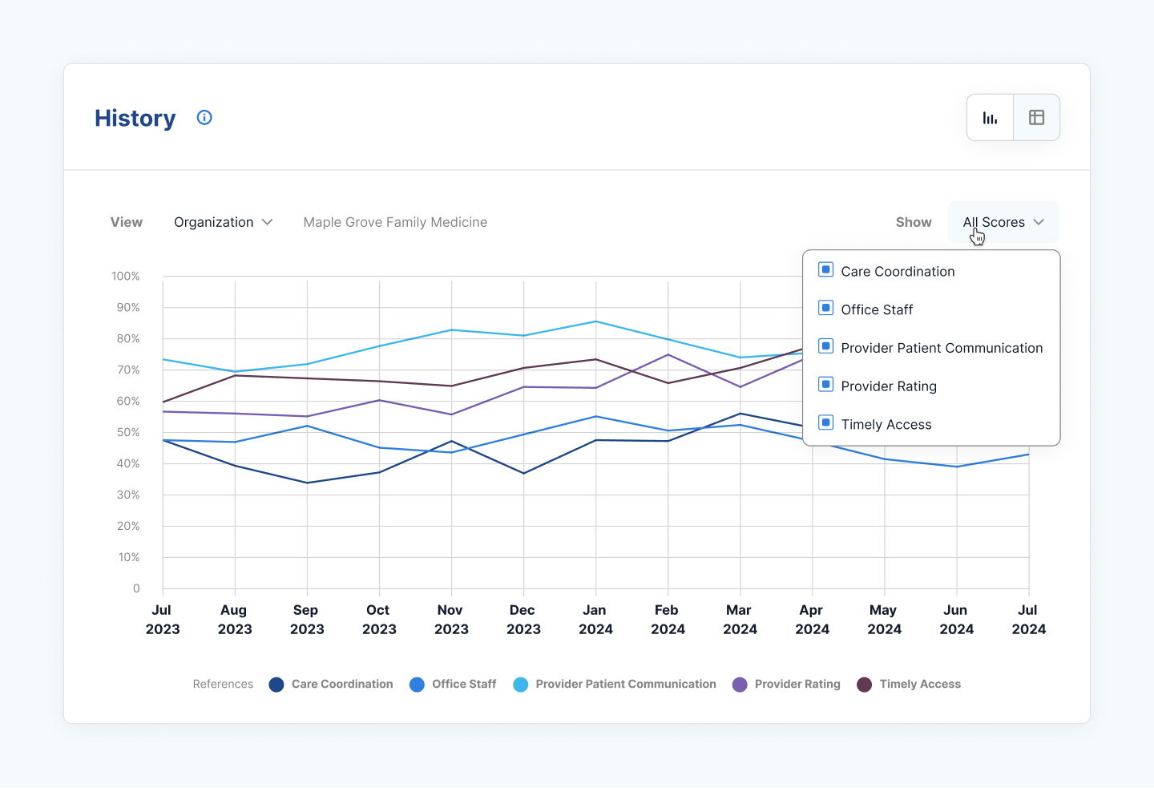Viewport: 1154px width, 788px height.
Task: Select the Care Coordination legend label
Action: (342, 684)
